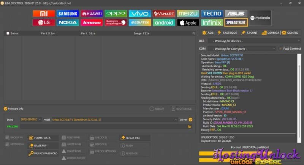Toggle the Index select-all checkbox

[x=8, y=33]
